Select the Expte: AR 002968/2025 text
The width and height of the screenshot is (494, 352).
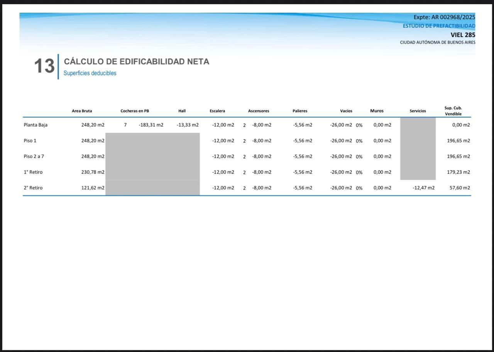point(445,17)
